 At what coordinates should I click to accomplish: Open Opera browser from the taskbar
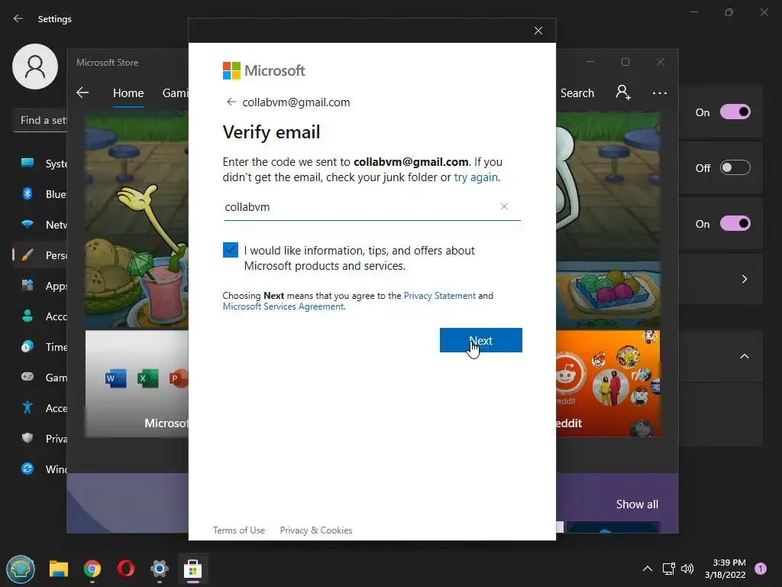(126, 569)
